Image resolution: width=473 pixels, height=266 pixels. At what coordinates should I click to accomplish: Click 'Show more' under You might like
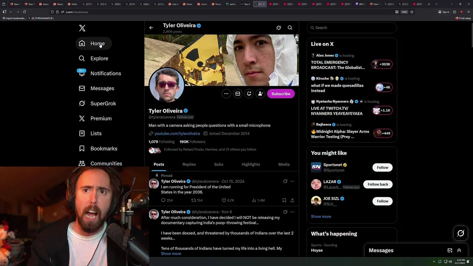point(321,216)
